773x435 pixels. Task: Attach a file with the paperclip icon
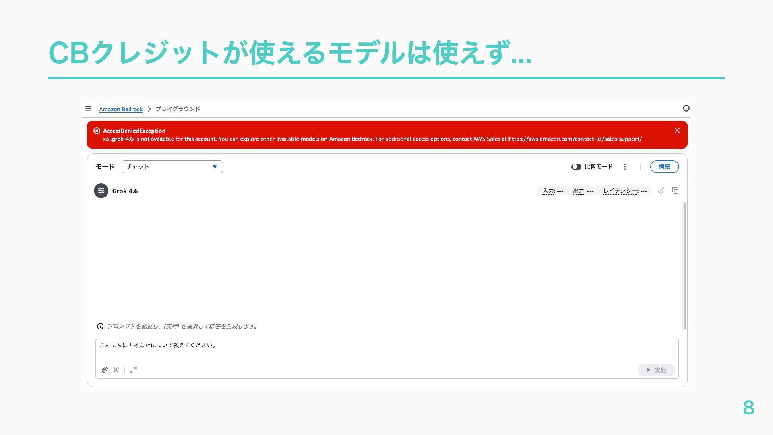pos(105,370)
